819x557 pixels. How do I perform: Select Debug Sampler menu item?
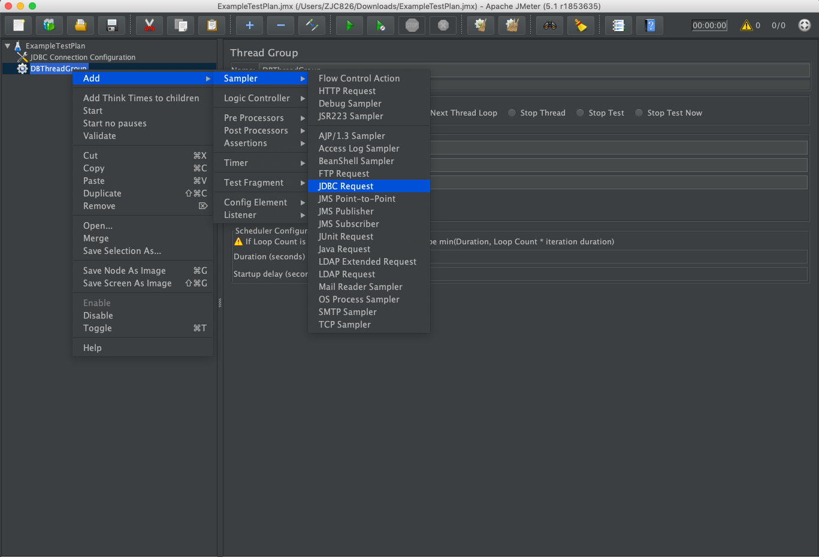[x=369, y=104]
